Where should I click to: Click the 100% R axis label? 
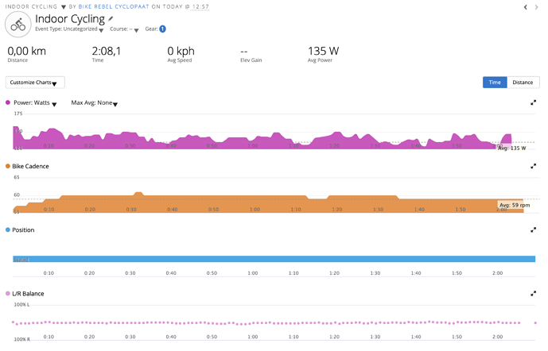point(21,339)
